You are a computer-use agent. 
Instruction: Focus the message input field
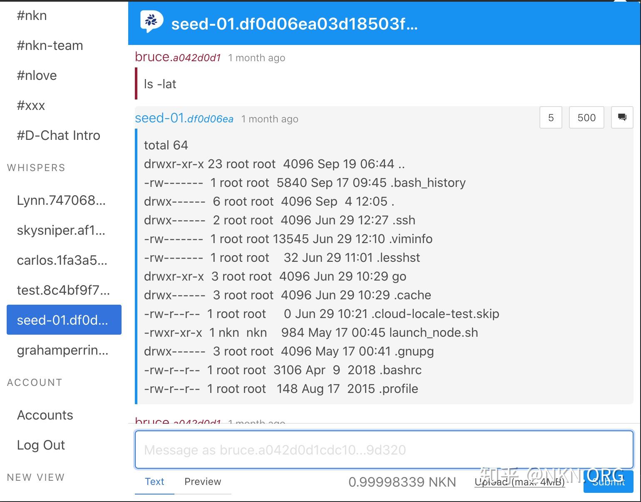click(x=384, y=450)
